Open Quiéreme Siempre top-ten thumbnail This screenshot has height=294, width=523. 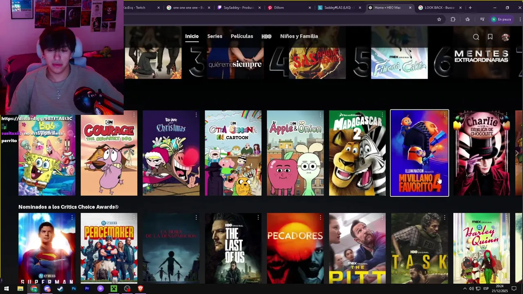(x=235, y=62)
